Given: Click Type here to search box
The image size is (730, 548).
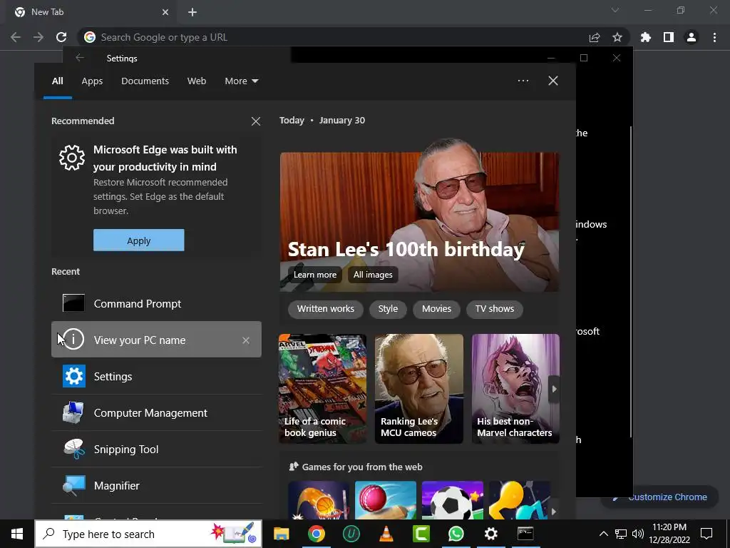Looking at the screenshot, I should click(x=148, y=534).
